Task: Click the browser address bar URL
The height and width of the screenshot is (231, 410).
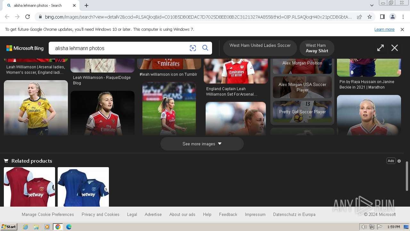Action: point(198,17)
